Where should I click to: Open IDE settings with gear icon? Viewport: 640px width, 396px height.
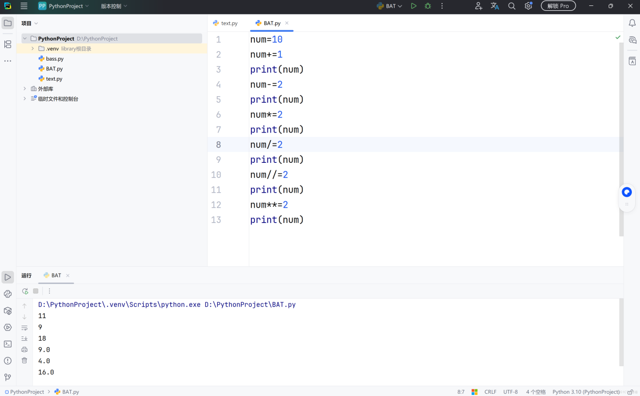tap(528, 6)
